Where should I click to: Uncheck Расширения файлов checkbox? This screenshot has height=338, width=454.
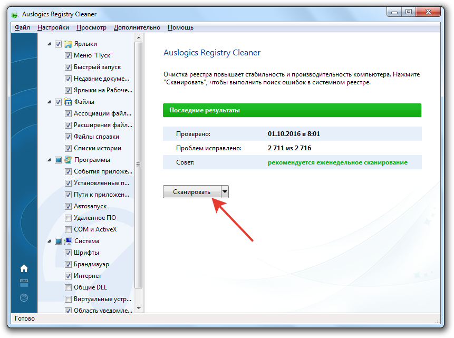(x=68, y=125)
